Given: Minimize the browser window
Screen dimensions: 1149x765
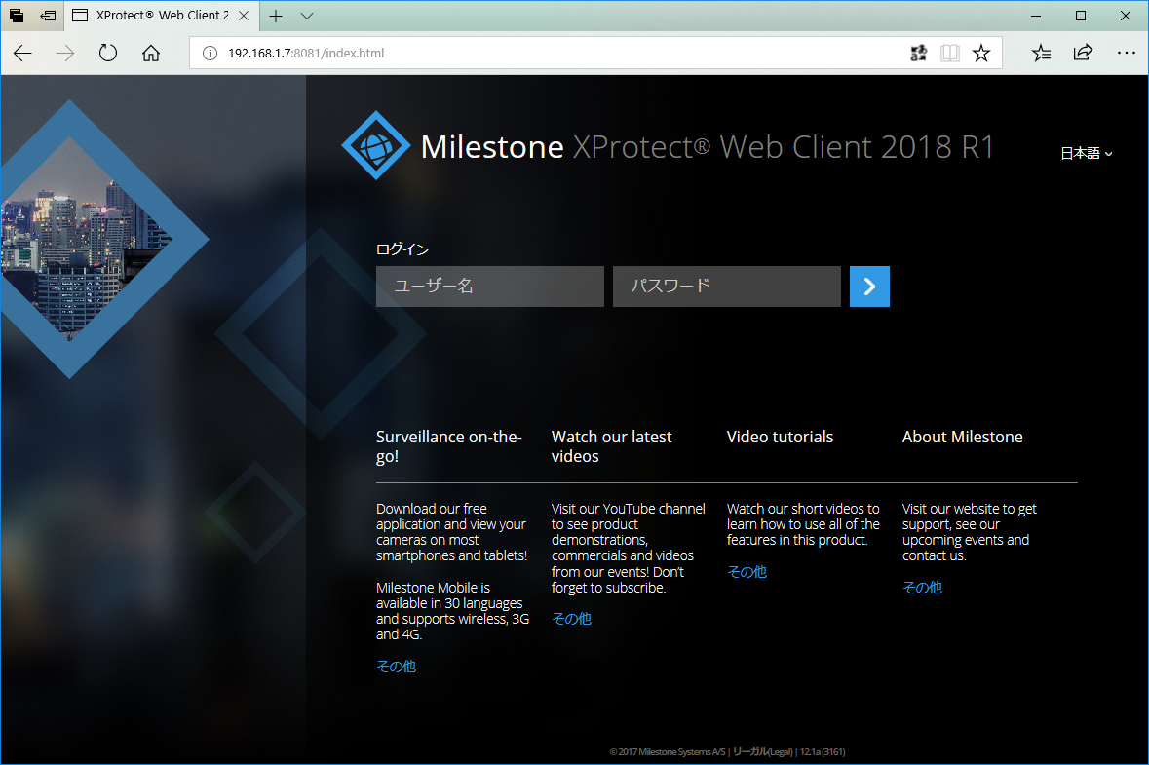Looking at the screenshot, I should (1035, 16).
